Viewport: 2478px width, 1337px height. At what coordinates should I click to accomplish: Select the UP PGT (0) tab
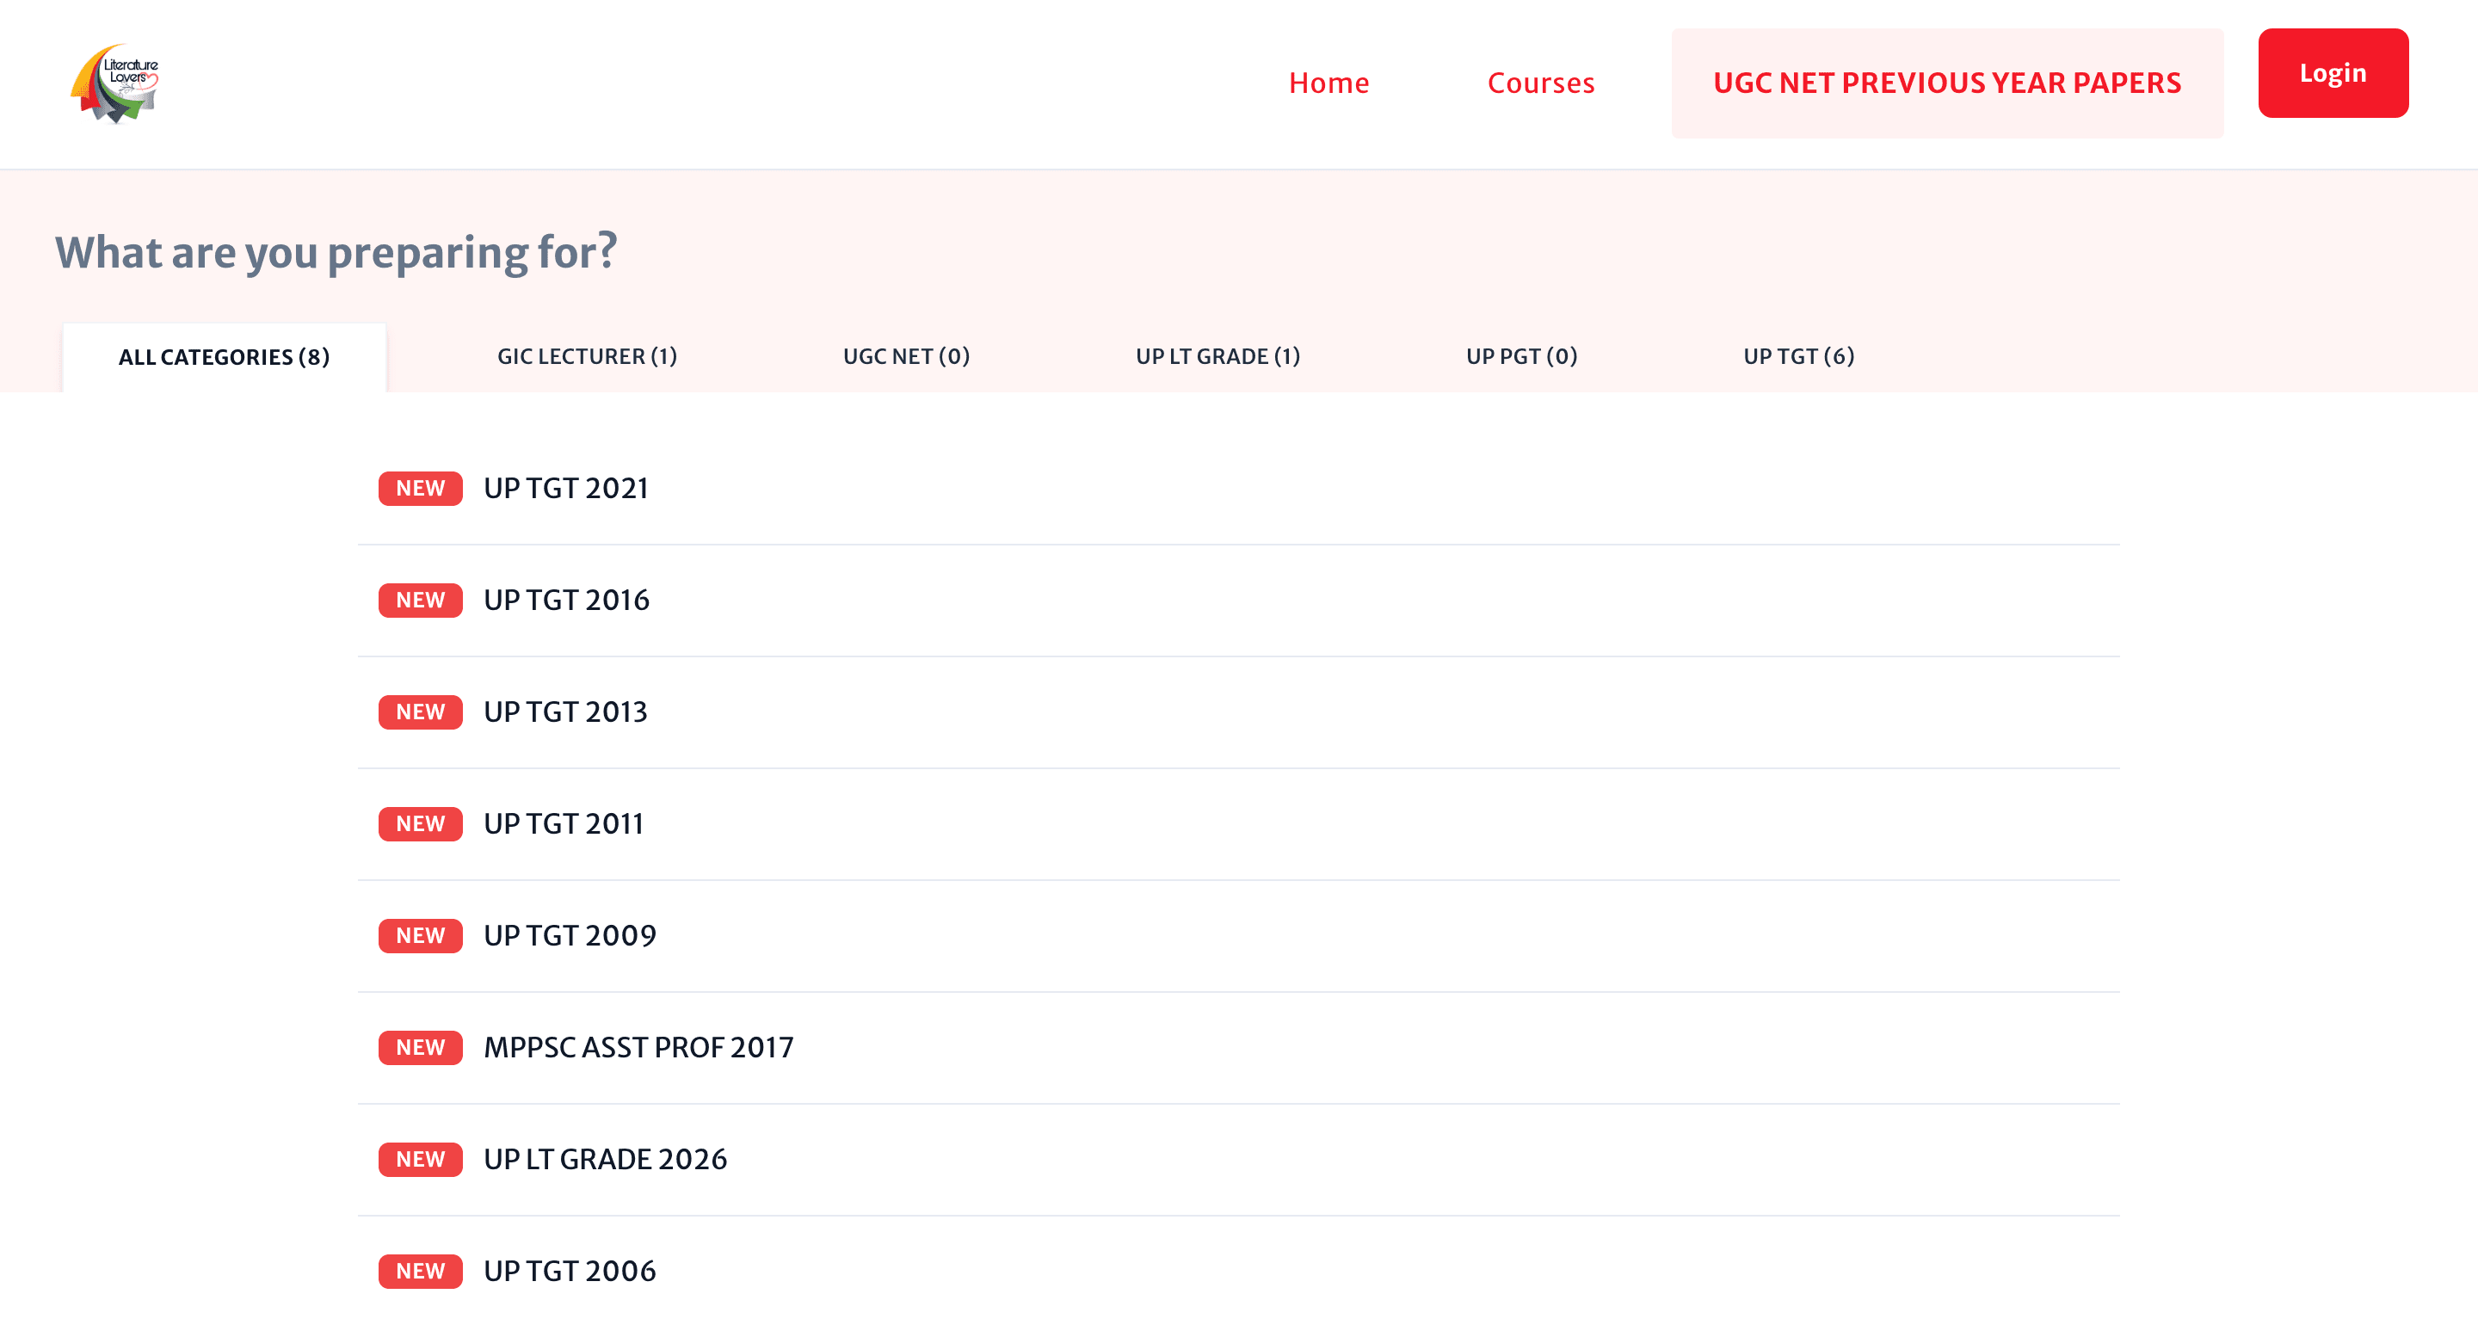pos(1521,356)
